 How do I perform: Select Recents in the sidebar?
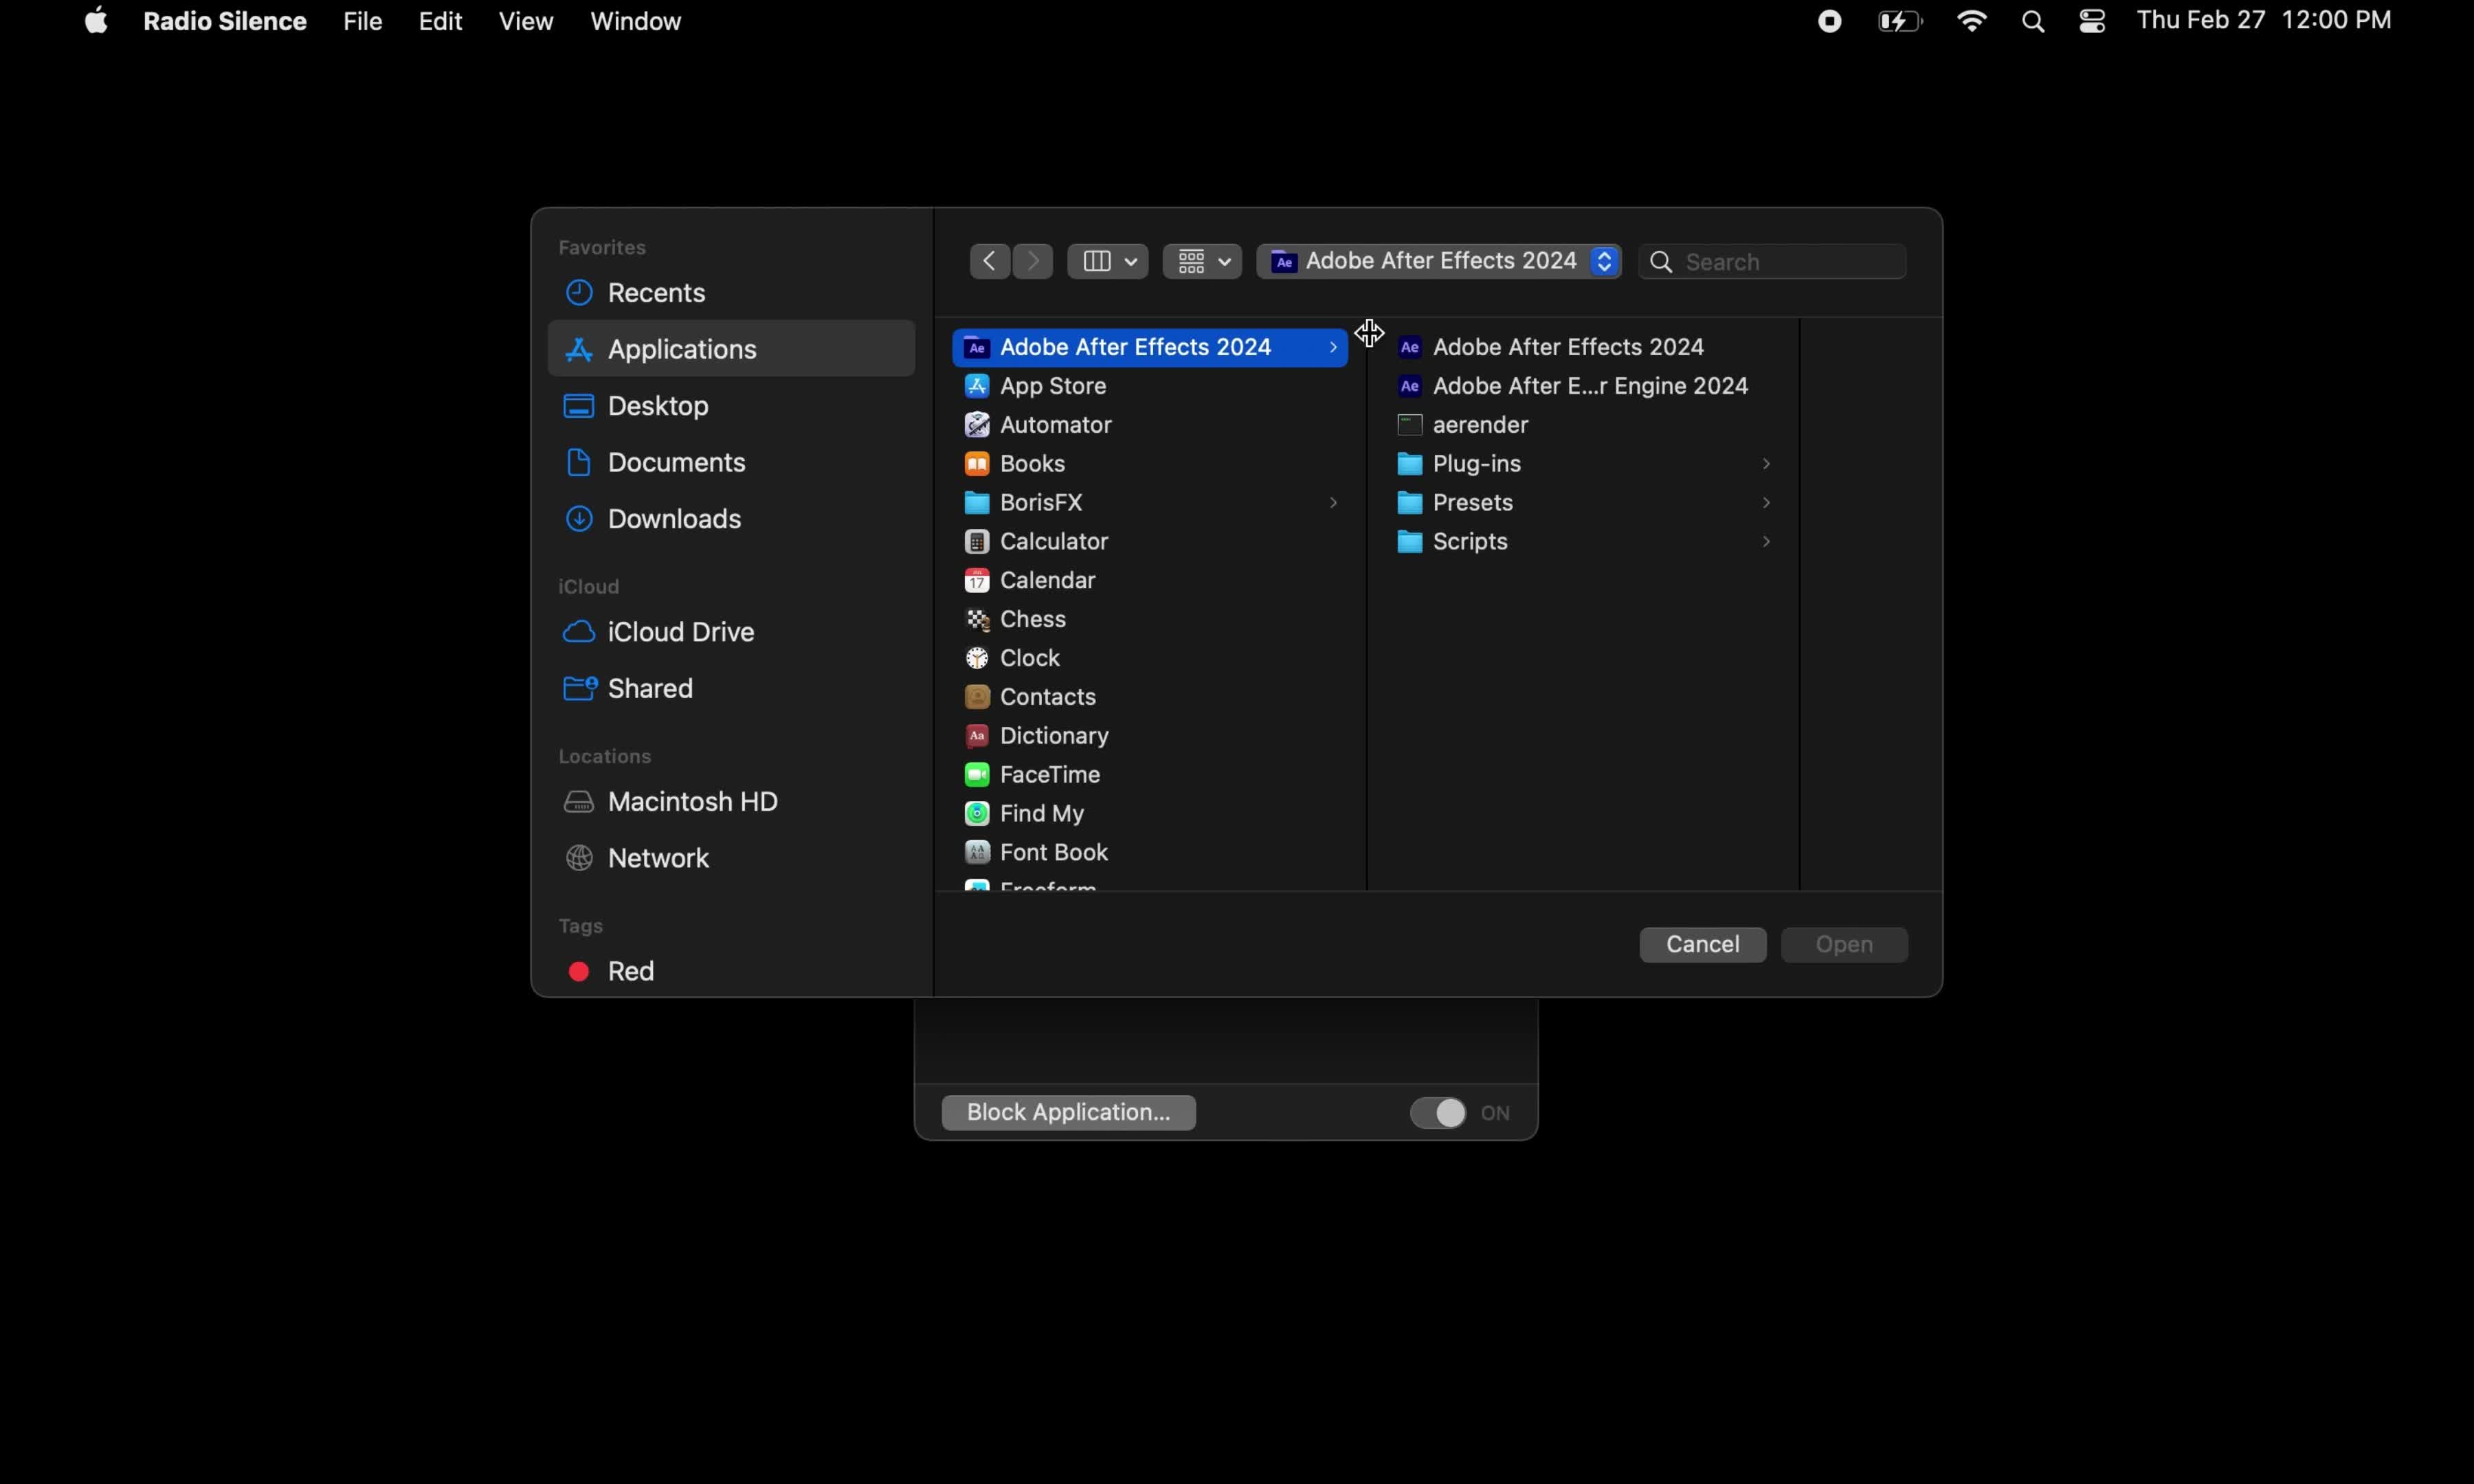pyautogui.click(x=656, y=293)
